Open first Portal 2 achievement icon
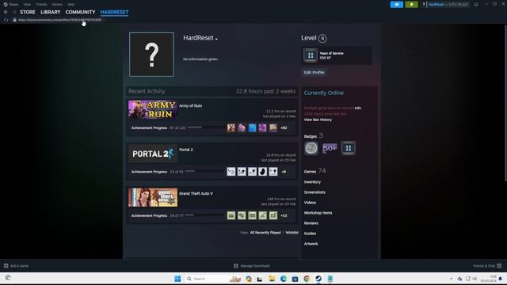Screen dimensions: 507x285 pyautogui.click(x=231, y=172)
